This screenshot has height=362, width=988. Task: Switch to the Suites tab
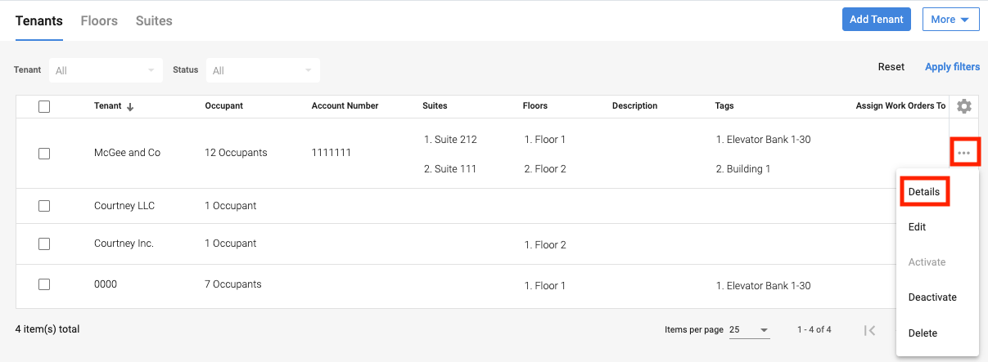tap(154, 20)
